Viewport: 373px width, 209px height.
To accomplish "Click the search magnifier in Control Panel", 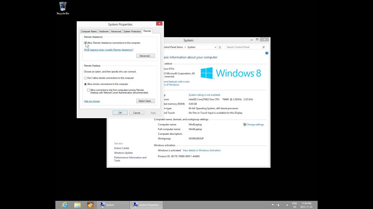I will 263,47.
